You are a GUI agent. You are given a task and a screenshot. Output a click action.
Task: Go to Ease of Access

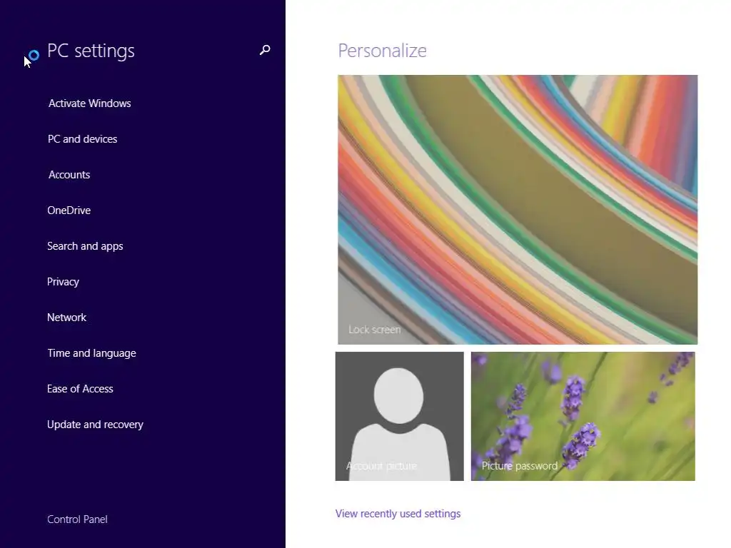(80, 389)
